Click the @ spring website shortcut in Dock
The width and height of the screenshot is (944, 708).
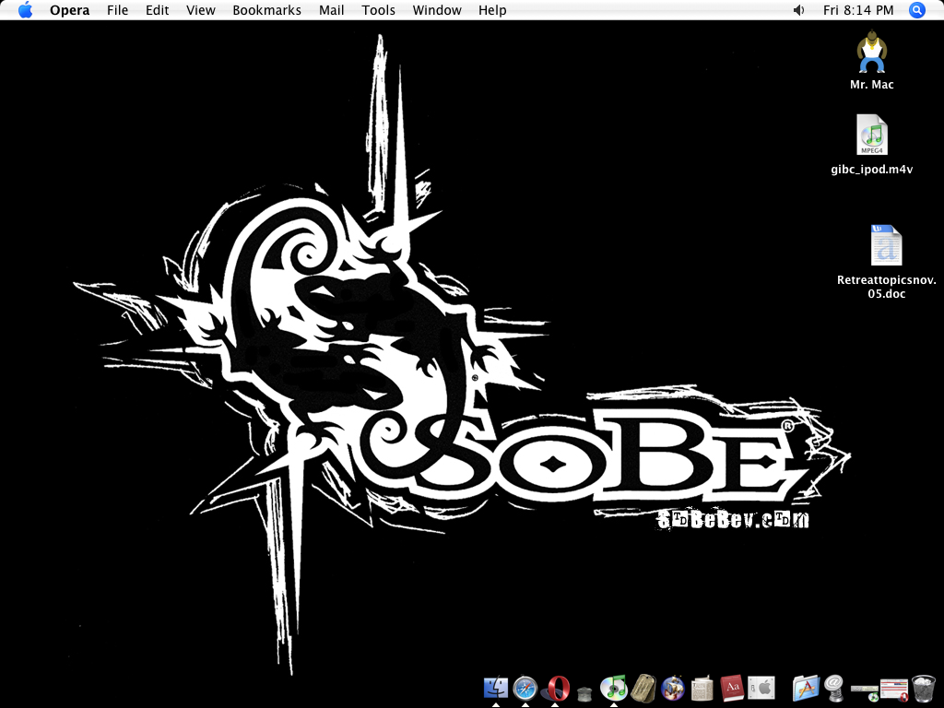tap(834, 688)
